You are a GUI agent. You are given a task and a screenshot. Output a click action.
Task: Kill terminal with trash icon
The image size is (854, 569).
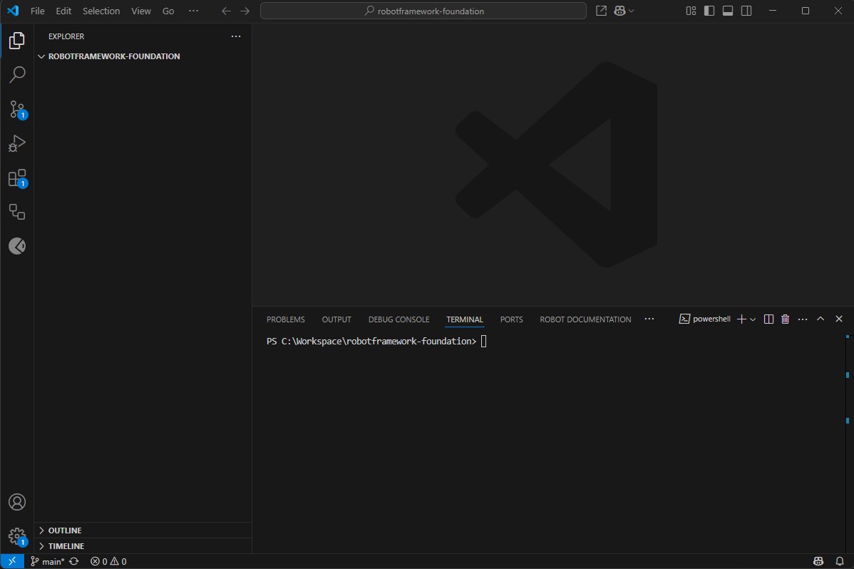click(x=785, y=319)
